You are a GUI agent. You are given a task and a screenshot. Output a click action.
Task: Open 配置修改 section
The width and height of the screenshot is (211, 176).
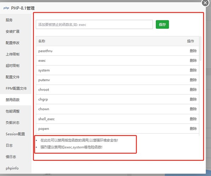12,43
